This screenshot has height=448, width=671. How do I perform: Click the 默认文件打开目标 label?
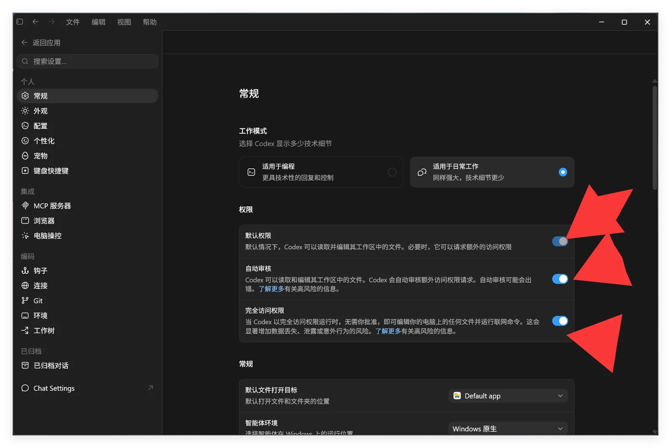[x=271, y=390]
